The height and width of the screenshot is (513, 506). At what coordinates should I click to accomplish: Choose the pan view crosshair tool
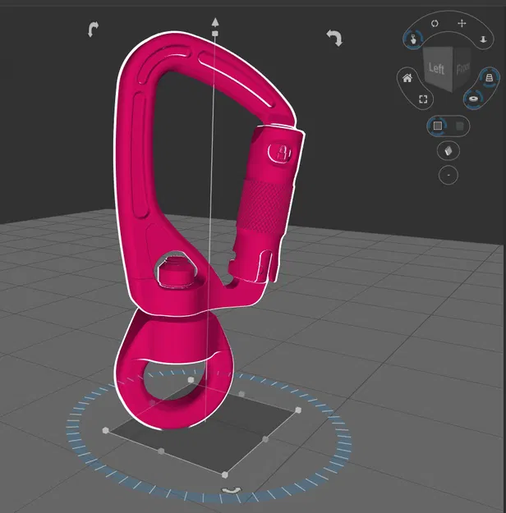point(462,24)
